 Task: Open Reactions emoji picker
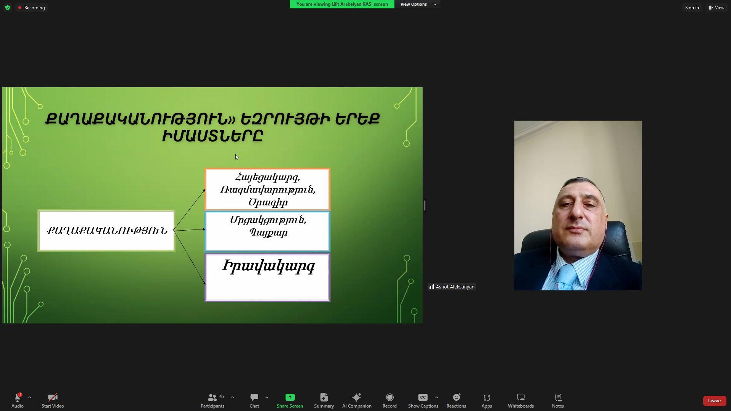click(x=456, y=400)
